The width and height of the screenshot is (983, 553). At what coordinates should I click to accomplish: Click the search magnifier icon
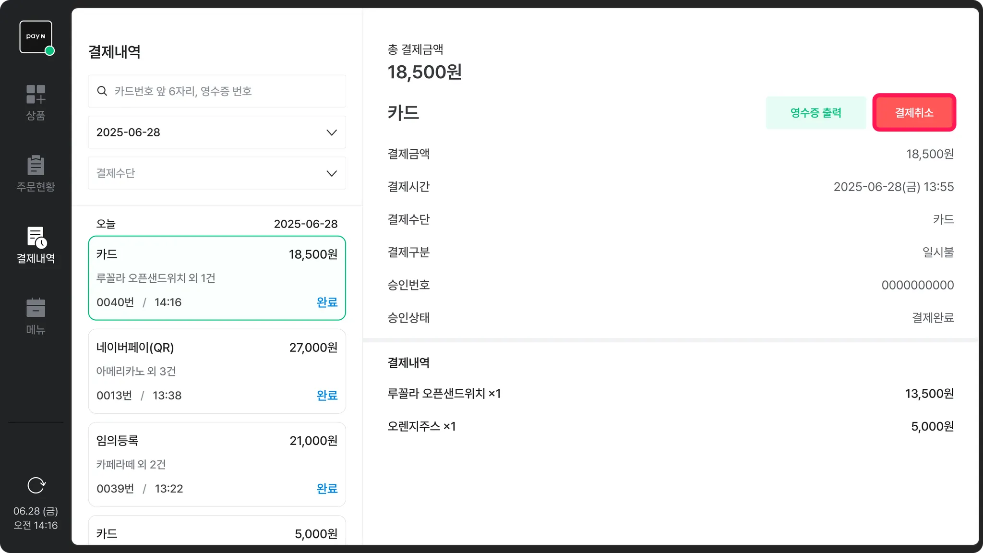pyautogui.click(x=102, y=91)
